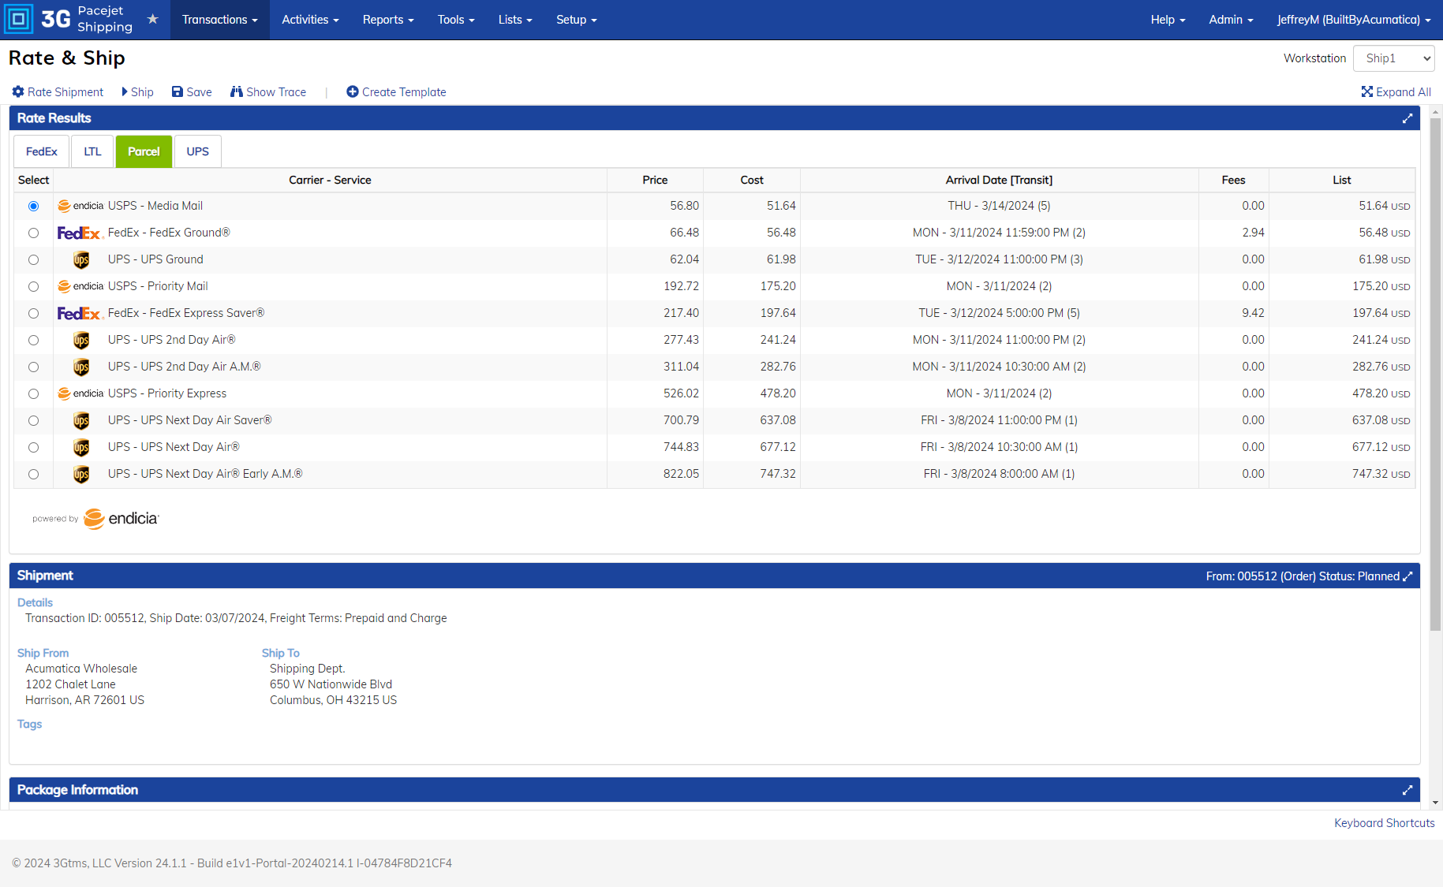Click endicia logo on USPS Media Mail row
The width and height of the screenshot is (1443, 887).
coord(80,206)
